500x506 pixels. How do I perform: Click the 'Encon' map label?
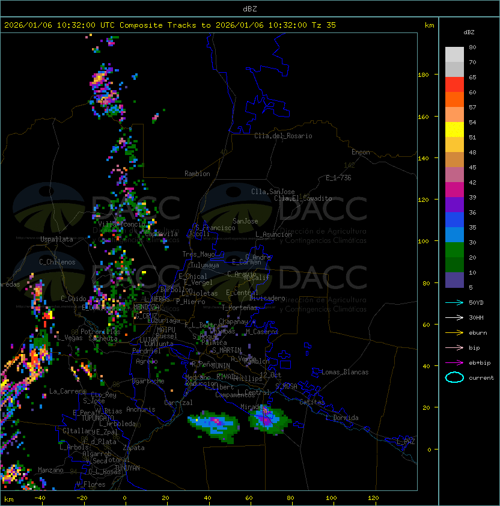coord(361,152)
